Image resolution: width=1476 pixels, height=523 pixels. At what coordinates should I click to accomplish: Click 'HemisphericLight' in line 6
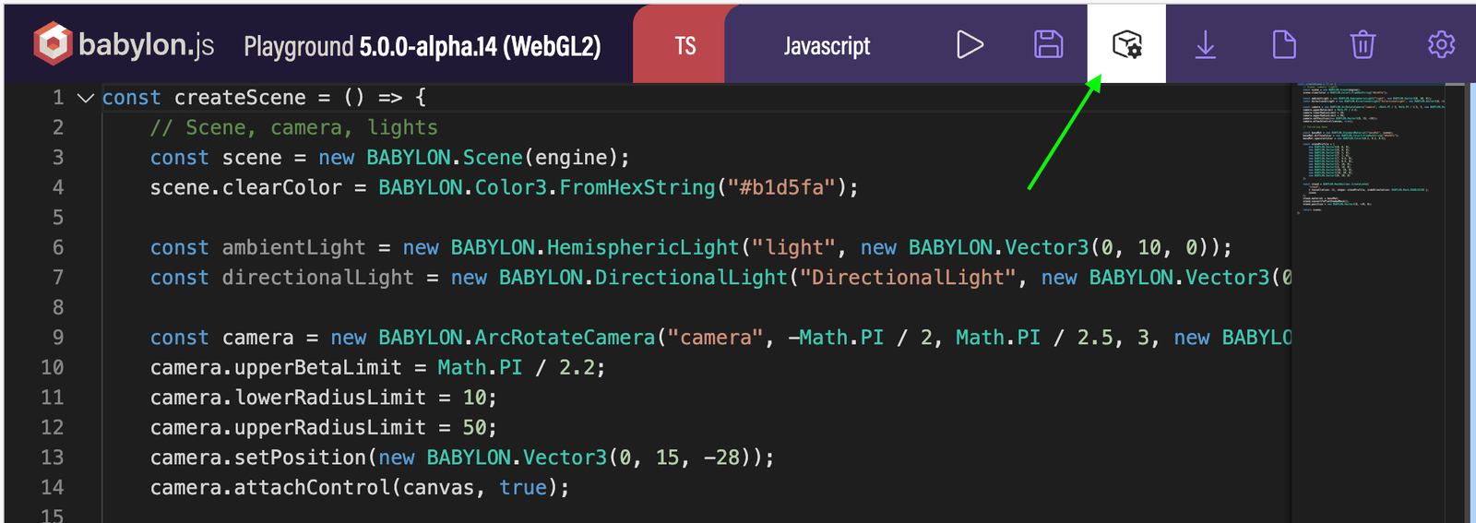point(643,247)
